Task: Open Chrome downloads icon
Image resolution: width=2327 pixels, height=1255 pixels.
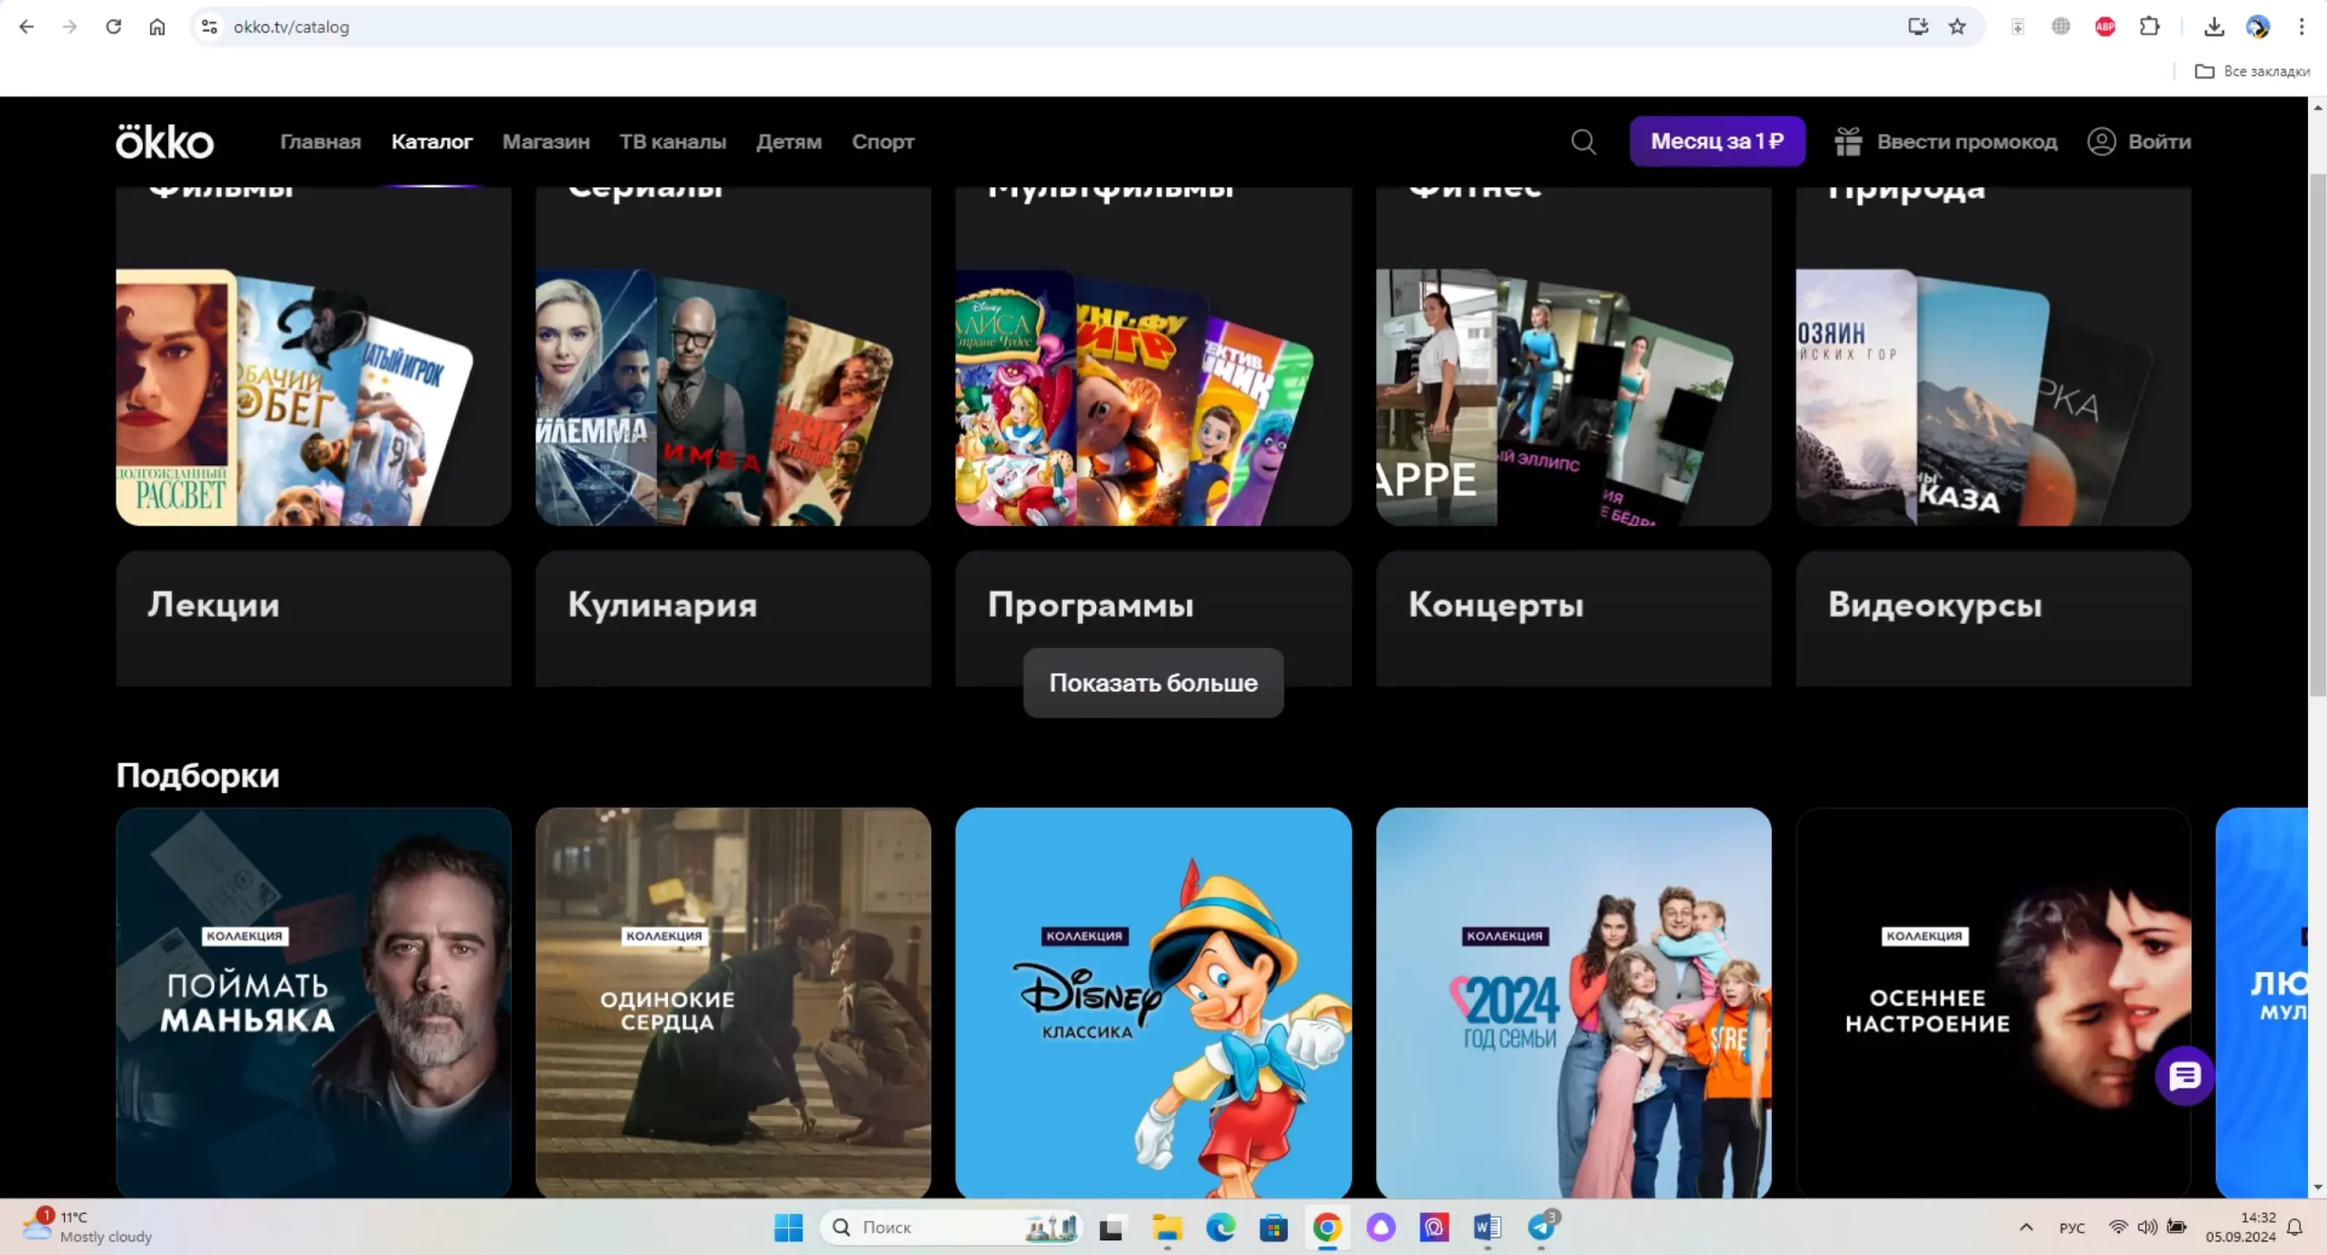Action: point(2213,26)
